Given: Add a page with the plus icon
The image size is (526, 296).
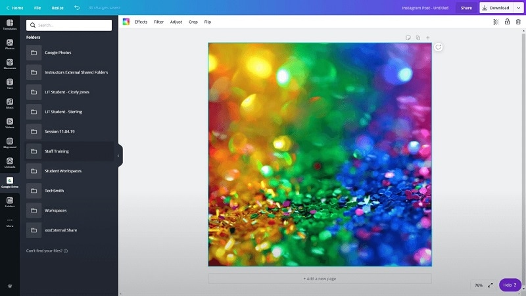Looking at the screenshot, I should (x=428, y=38).
